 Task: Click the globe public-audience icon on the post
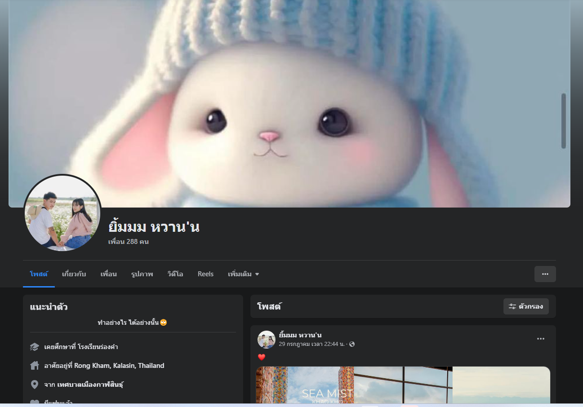click(352, 344)
